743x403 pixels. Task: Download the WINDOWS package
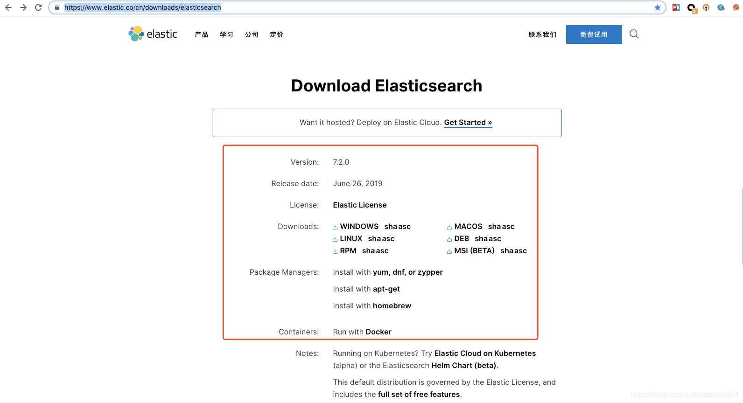(359, 226)
